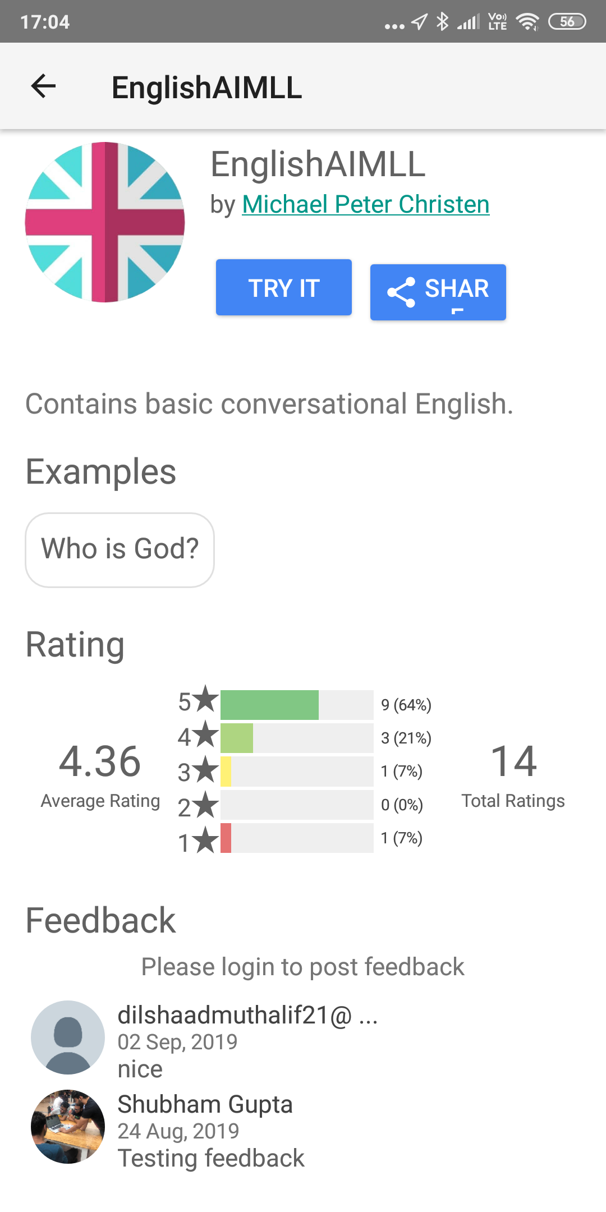This screenshot has width=606, height=1212.
Task: Tap the share icon on Share button
Action: [401, 292]
